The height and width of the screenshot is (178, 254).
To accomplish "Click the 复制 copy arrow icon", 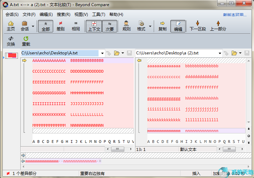I will (x=163, y=26).
